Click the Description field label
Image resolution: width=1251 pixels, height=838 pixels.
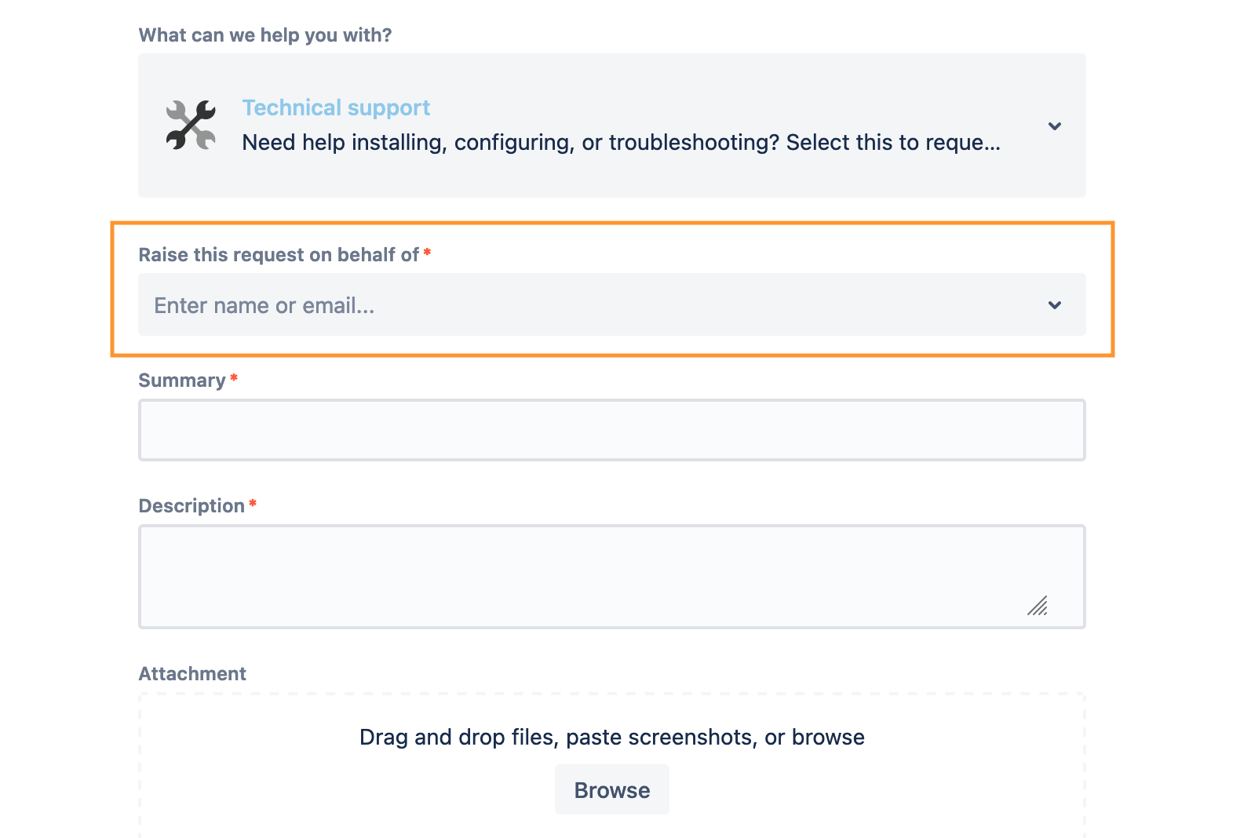click(x=191, y=506)
